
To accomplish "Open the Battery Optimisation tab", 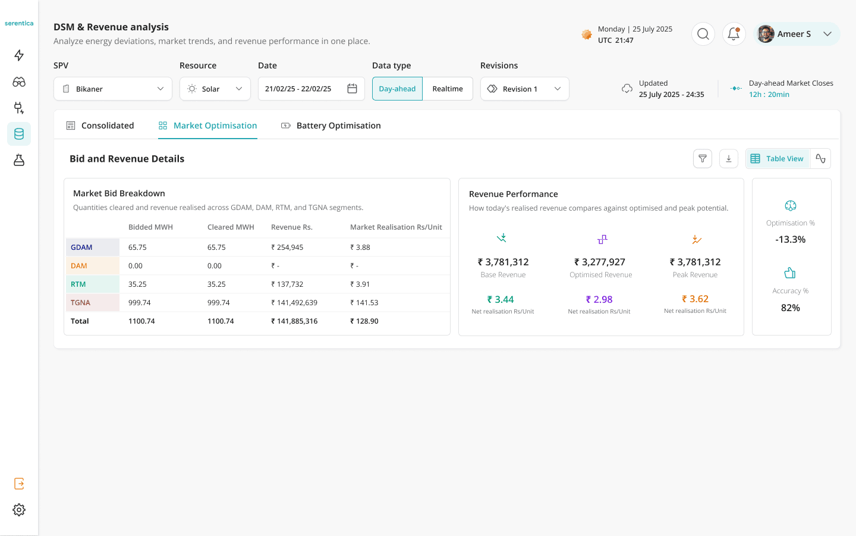I will tap(331, 126).
